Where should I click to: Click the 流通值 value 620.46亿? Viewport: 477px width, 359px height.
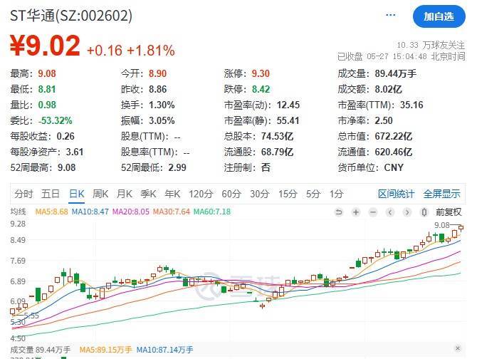point(393,152)
